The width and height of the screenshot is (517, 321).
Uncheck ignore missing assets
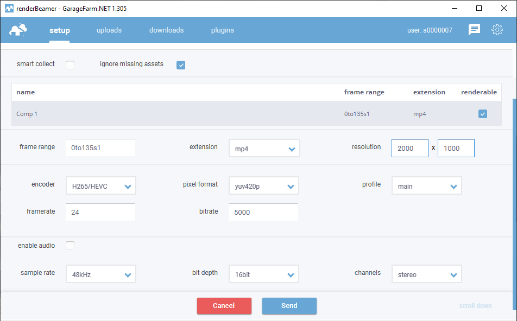pyautogui.click(x=181, y=65)
